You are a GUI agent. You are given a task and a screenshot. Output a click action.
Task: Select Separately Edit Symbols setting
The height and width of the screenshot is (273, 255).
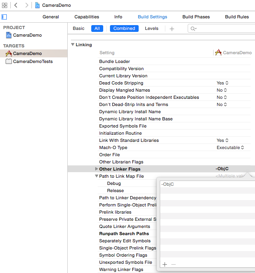coord(125,241)
